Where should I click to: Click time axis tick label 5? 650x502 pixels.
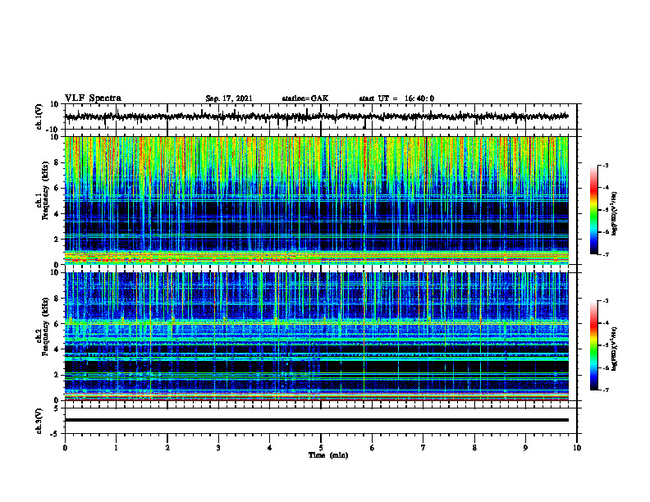coord(321,448)
